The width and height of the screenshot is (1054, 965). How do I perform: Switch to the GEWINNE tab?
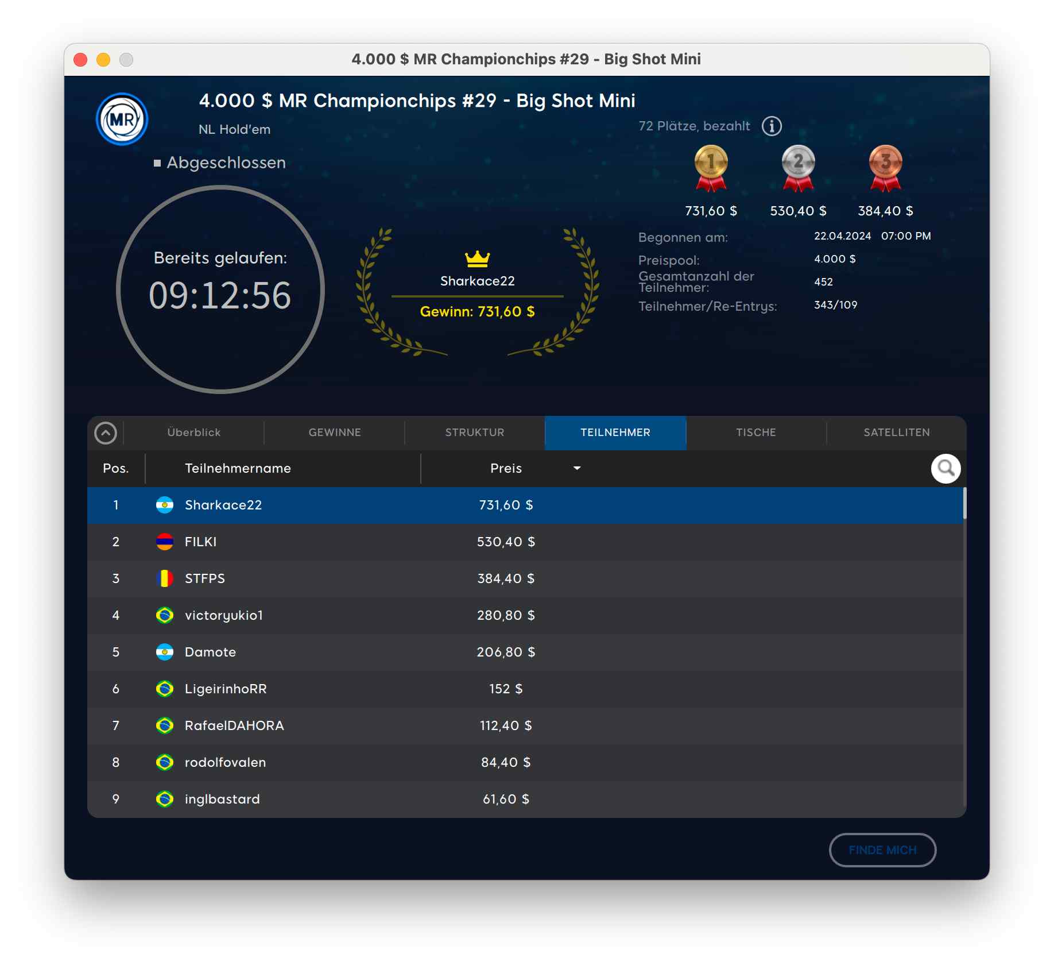pos(335,433)
